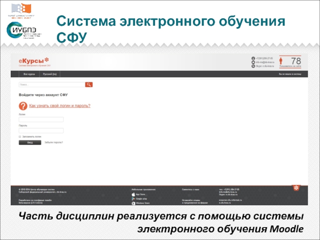Click the Skype icon in the header contacts
This screenshot has height=240, width=320.
pos(253,66)
